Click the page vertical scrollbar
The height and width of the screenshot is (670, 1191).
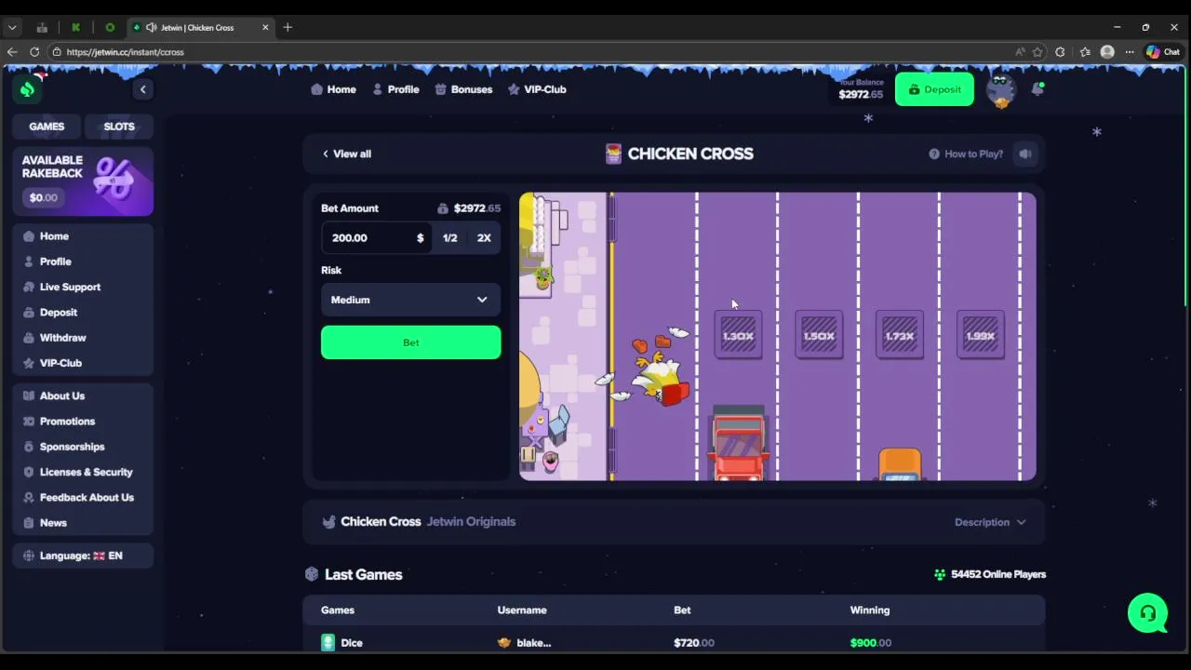(x=1186, y=186)
